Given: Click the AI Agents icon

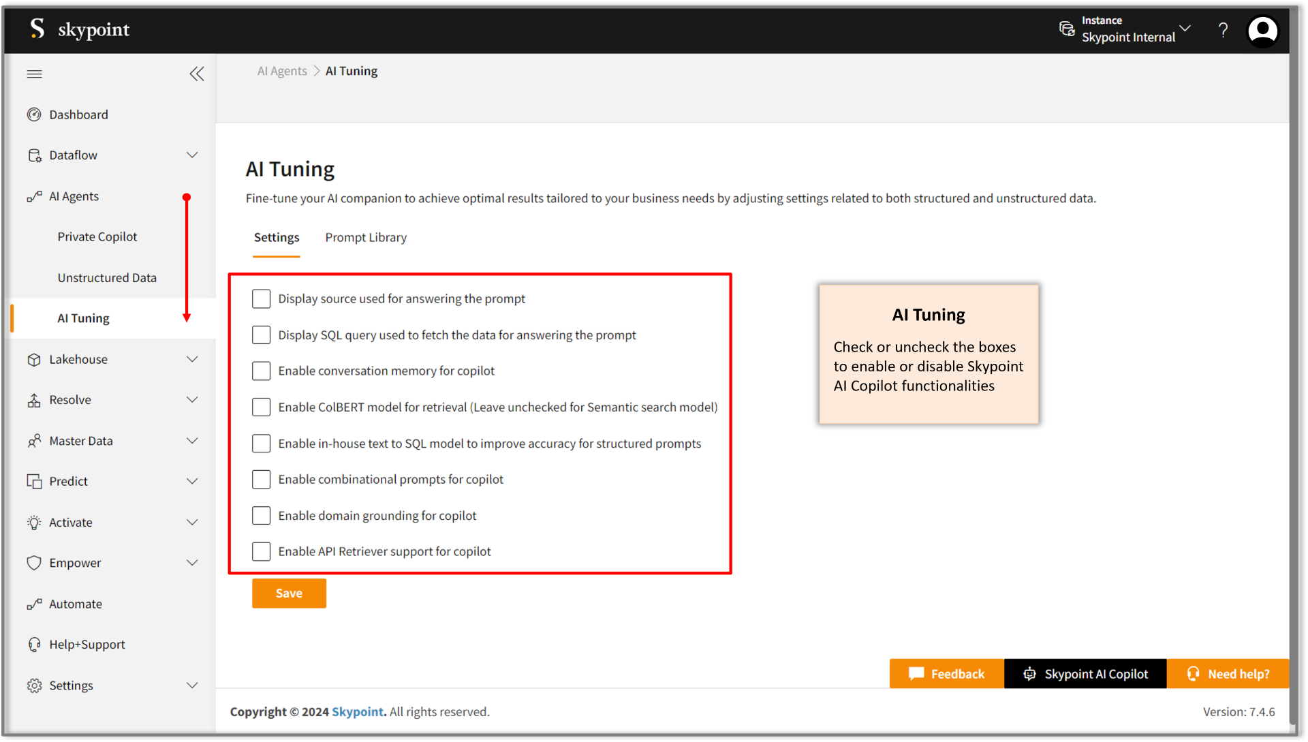Looking at the screenshot, I should (x=34, y=196).
